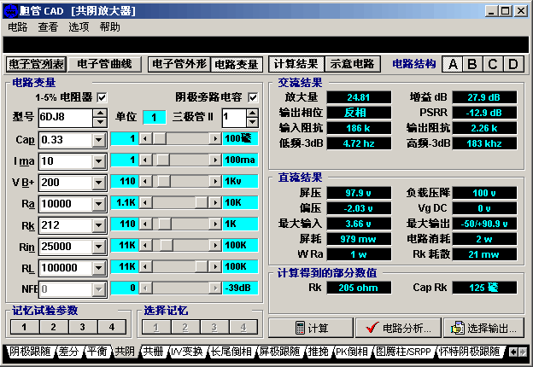The height and width of the screenshot is (367, 533).
Task: Open the 帮助 menu
Action: pyautogui.click(x=109, y=26)
